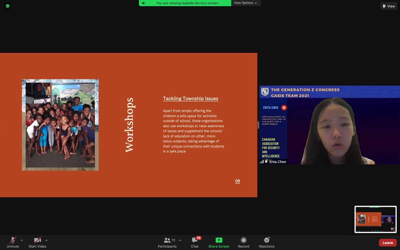Click the Tackling Township Issues heading link

click(x=190, y=98)
